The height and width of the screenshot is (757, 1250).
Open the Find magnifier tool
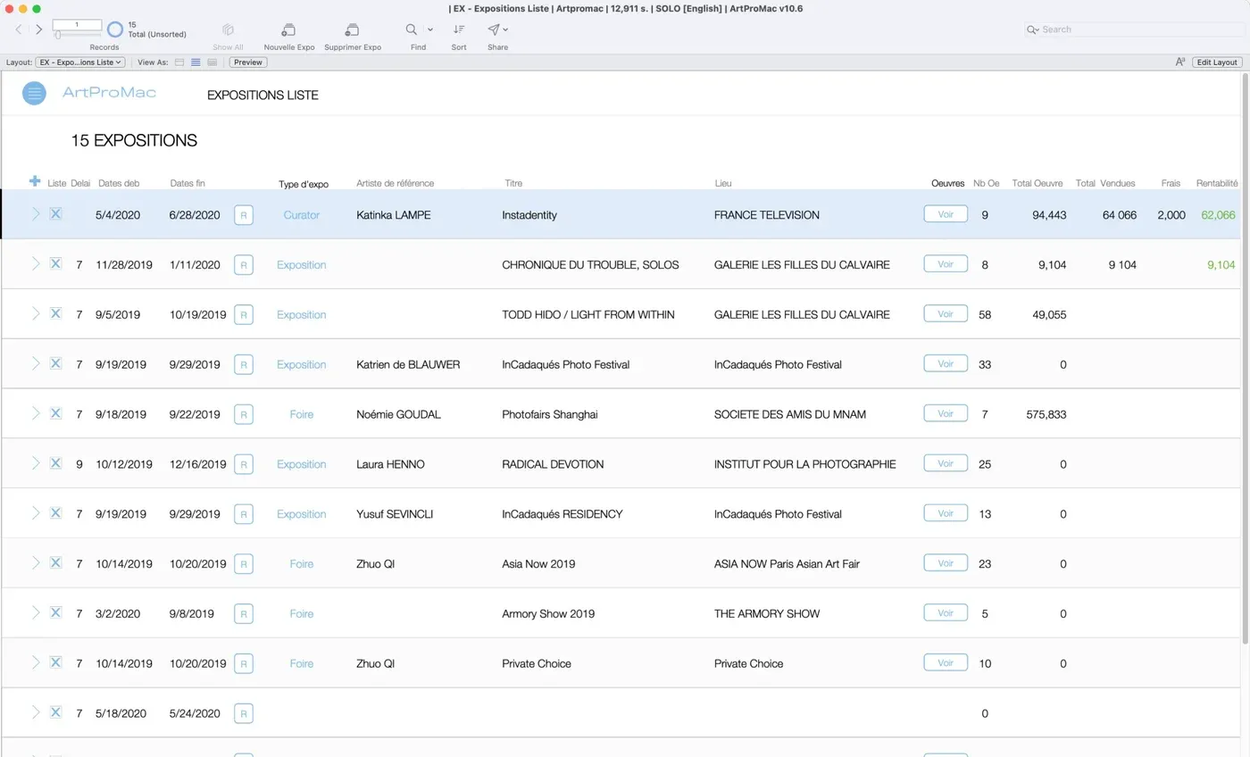click(412, 29)
